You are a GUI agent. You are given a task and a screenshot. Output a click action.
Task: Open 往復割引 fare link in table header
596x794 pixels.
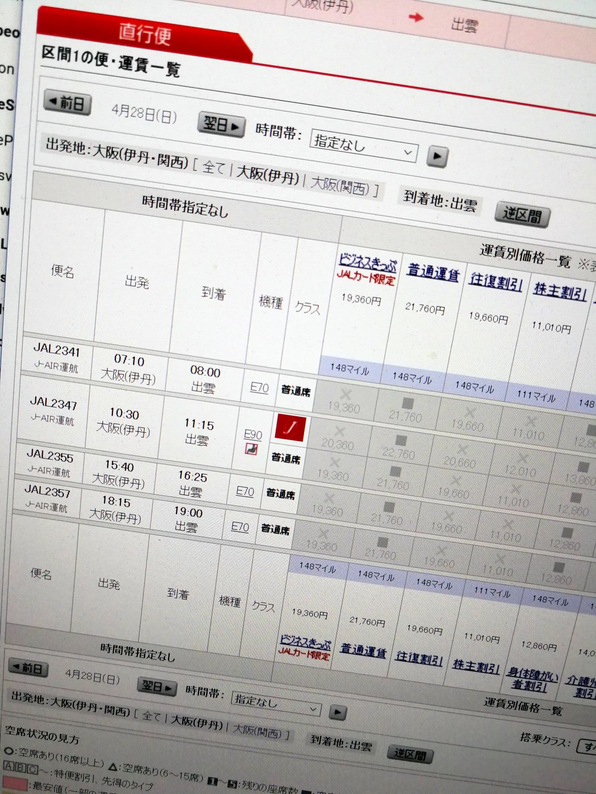[496, 281]
